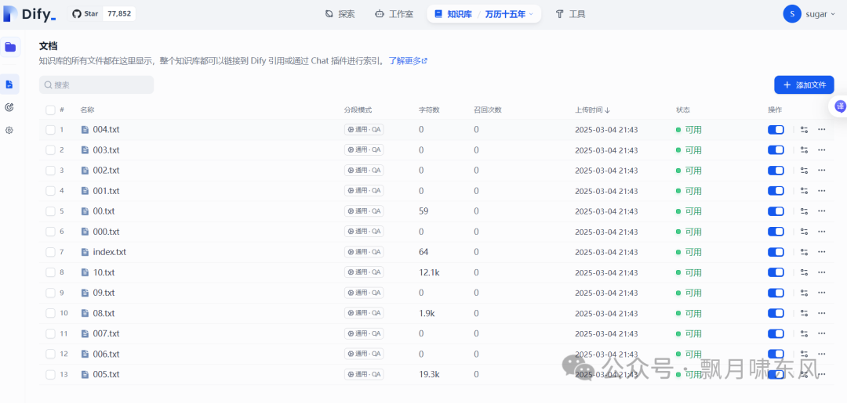This screenshot has height=403, width=847.
Task: Check the box for 10.txt
Action: point(50,272)
